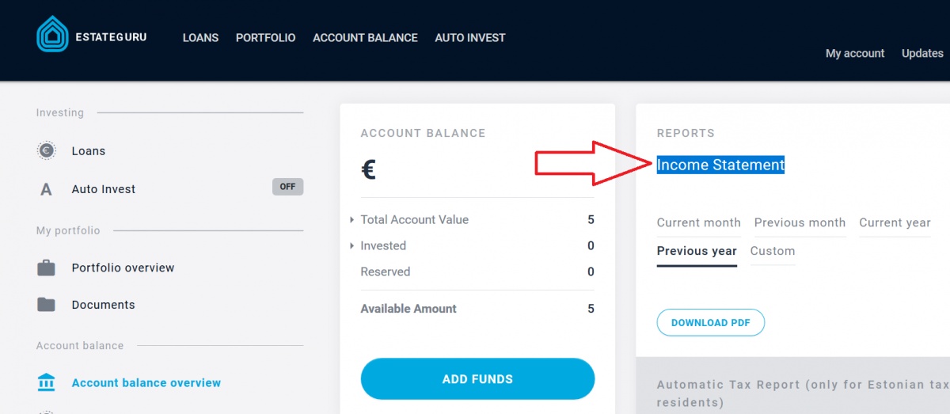
Task: Expand the Invested row arrow
Action: click(351, 246)
